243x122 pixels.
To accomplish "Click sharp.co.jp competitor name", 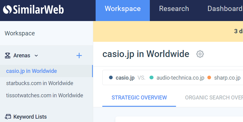I will [227, 78].
